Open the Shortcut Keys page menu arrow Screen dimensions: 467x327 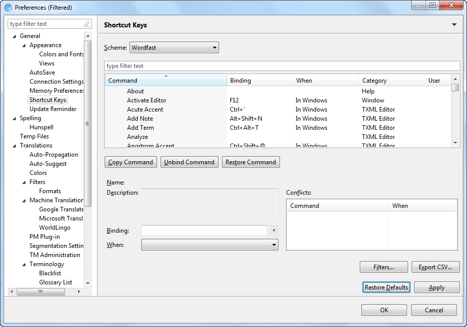[x=454, y=25]
